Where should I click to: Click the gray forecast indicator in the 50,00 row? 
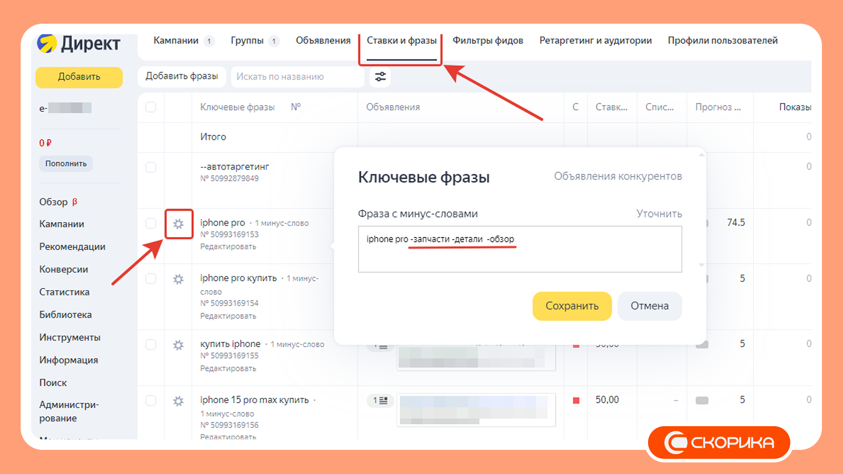[702, 400]
